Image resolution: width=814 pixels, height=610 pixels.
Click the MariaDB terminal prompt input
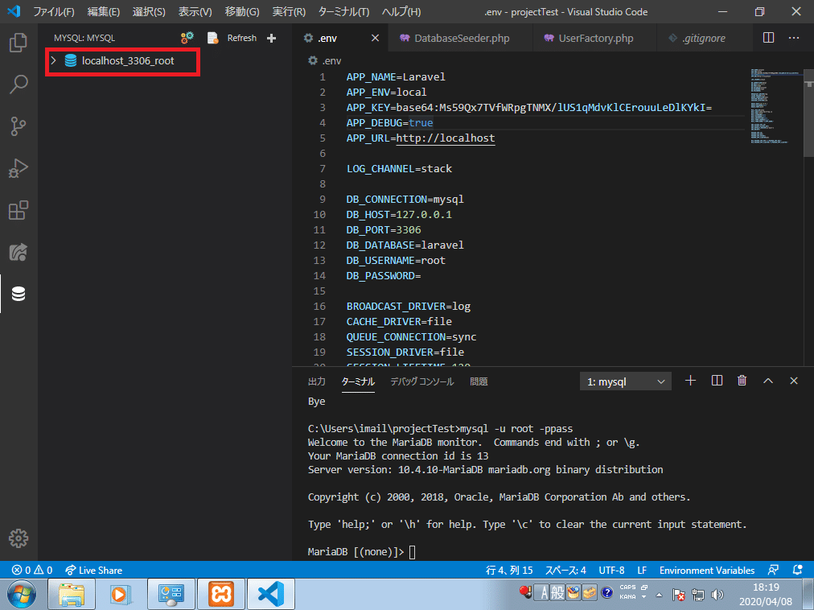tap(412, 552)
